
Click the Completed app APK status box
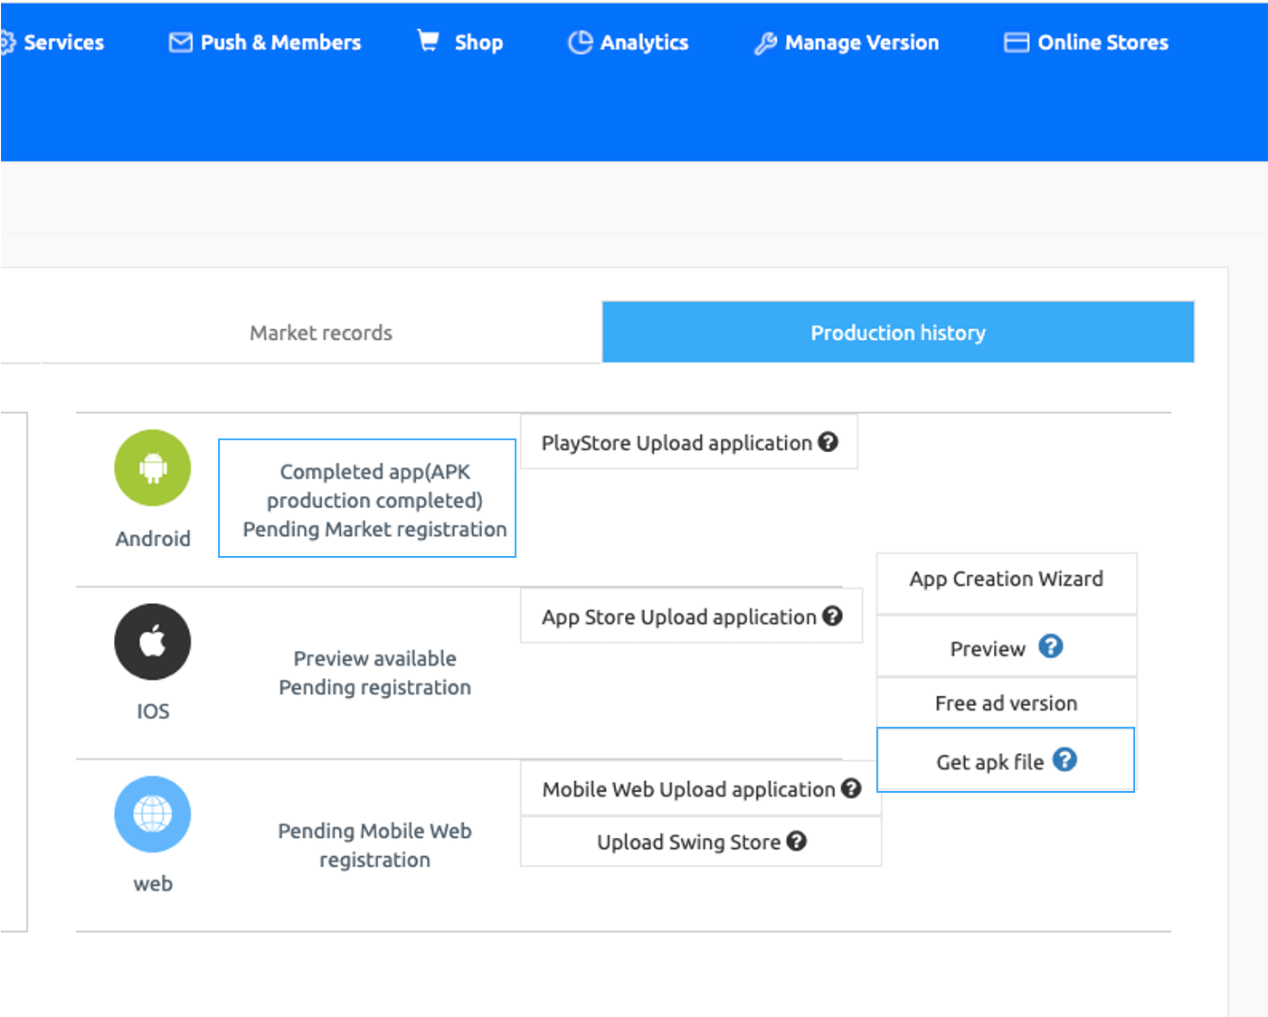[x=367, y=499]
